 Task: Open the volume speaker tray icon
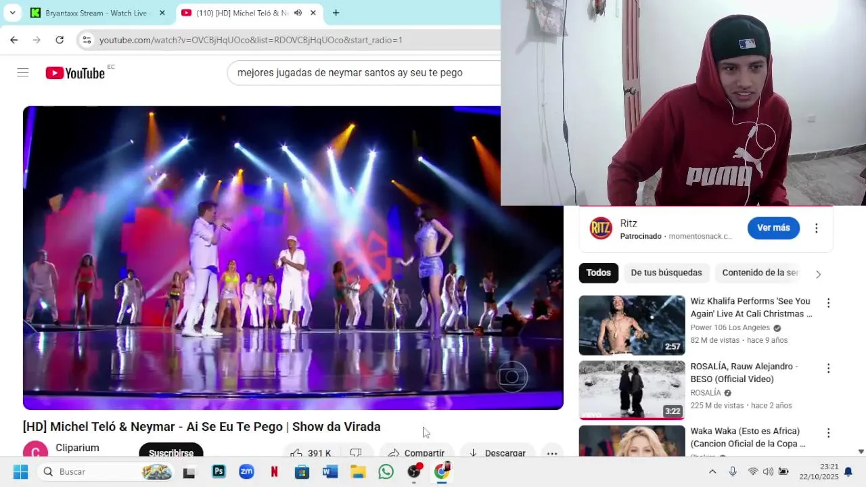pyautogui.click(x=768, y=471)
